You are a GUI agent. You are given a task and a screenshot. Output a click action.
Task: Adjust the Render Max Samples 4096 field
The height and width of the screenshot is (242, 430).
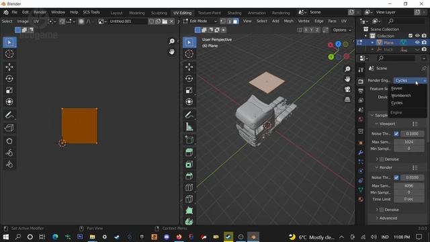[409, 186]
